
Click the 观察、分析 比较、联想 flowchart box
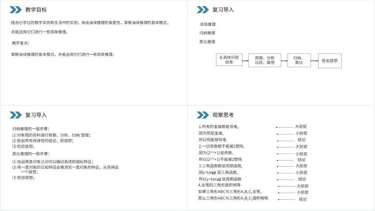[x=265, y=60]
